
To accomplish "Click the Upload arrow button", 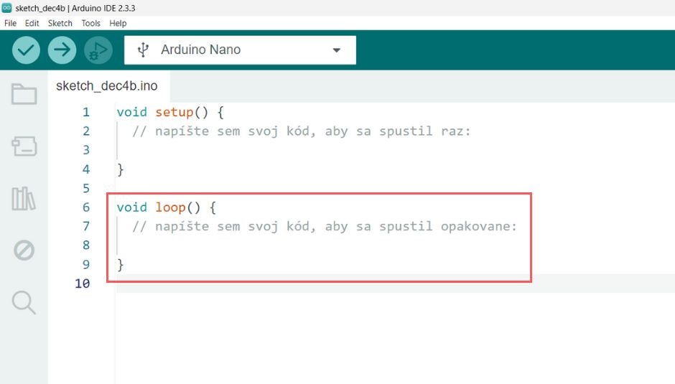I will click(x=62, y=50).
